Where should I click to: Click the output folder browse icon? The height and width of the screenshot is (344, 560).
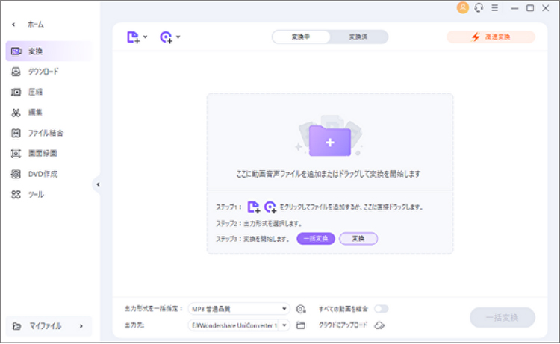pos(301,325)
